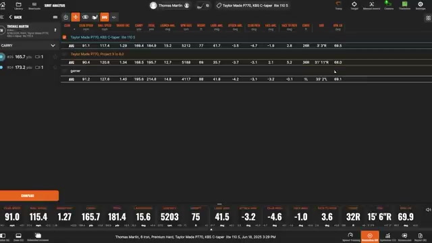This screenshot has width=432, height=243.
Task: Collapse the left panel with double chevron
Action: coord(2,17)
